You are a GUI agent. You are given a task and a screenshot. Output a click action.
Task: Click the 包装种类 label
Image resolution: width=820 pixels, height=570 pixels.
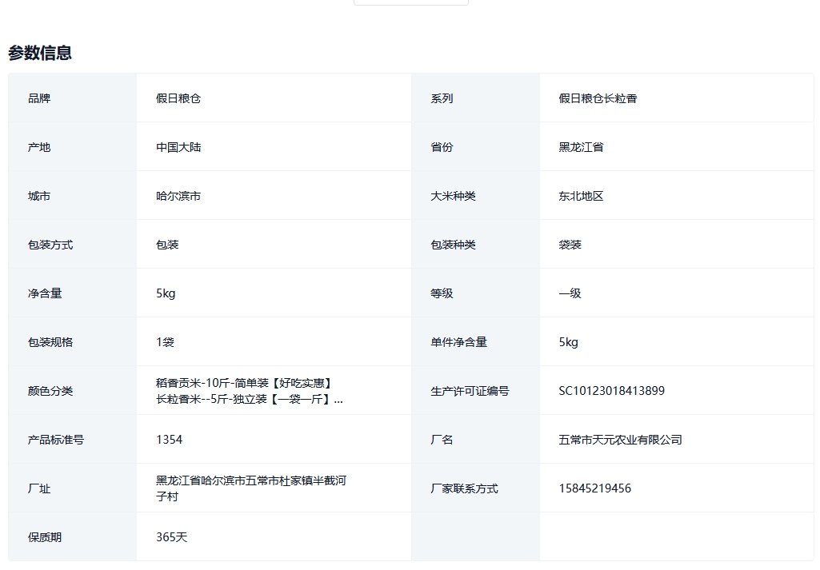click(453, 245)
